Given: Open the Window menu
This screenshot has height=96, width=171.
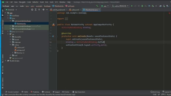Looking at the screenshot, I should click(x=62, y=2).
